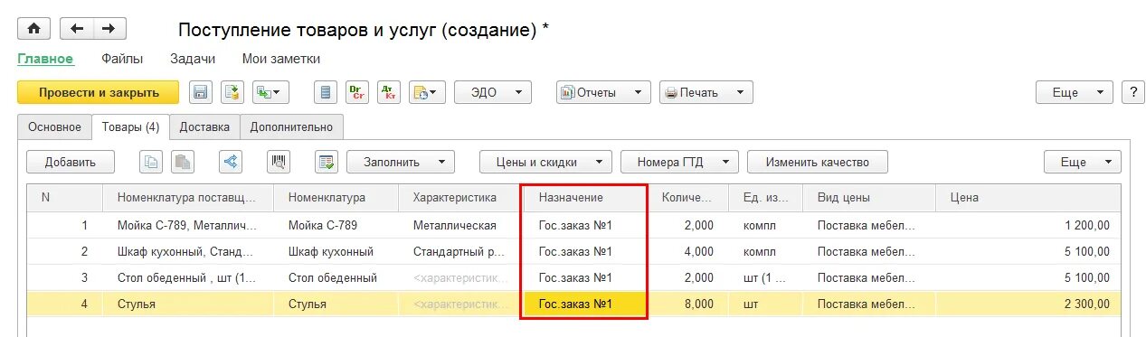Paste rows clipboard icon
Screen dimensions: 1146x337
[183, 162]
